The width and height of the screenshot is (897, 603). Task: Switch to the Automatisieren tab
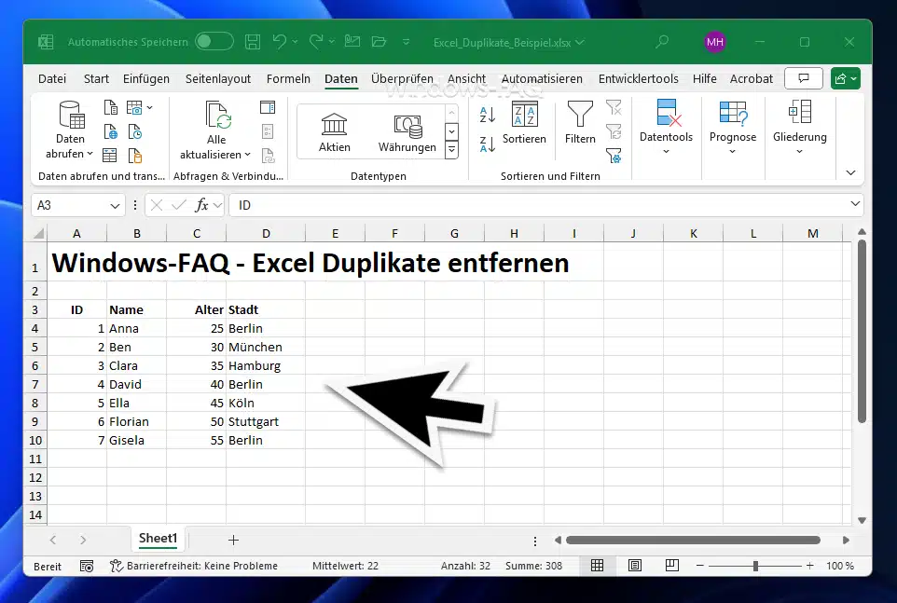point(542,79)
